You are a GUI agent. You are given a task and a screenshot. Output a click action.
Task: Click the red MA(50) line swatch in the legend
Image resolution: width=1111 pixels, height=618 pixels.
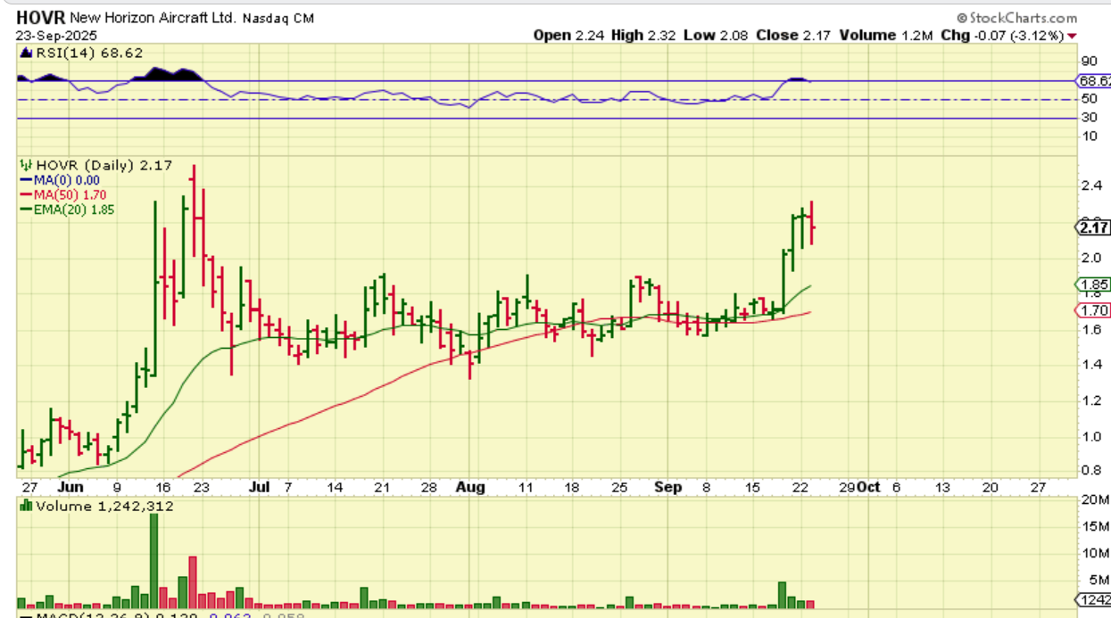(x=25, y=194)
